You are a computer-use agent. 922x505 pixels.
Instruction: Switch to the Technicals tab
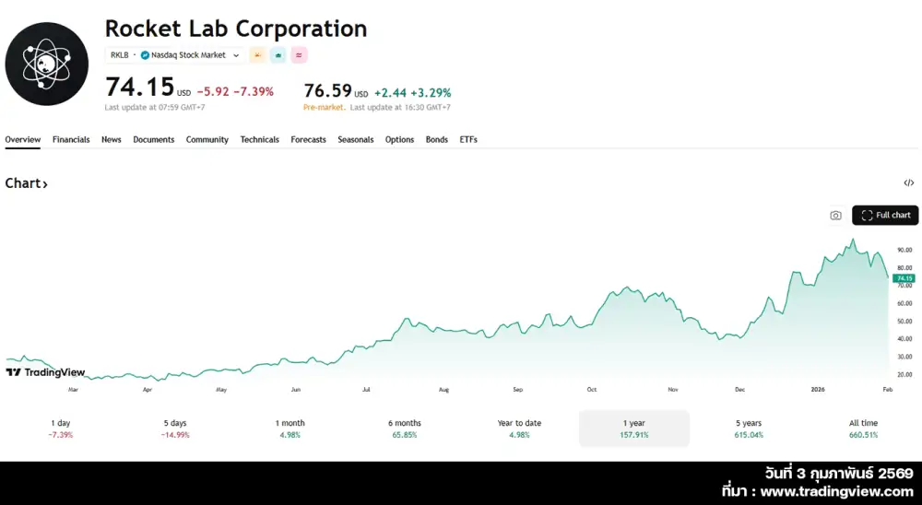click(x=259, y=140)
